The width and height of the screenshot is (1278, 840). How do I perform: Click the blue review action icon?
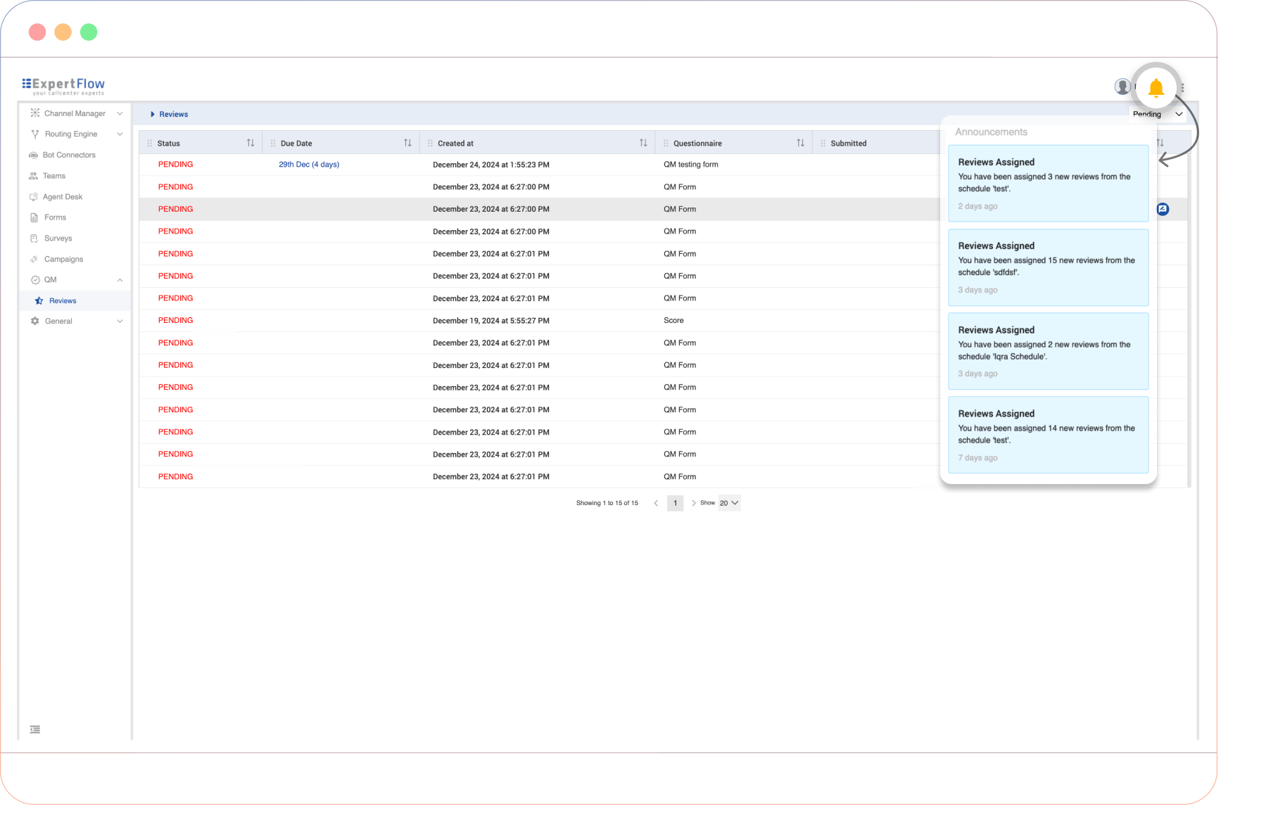point(1163,209)
